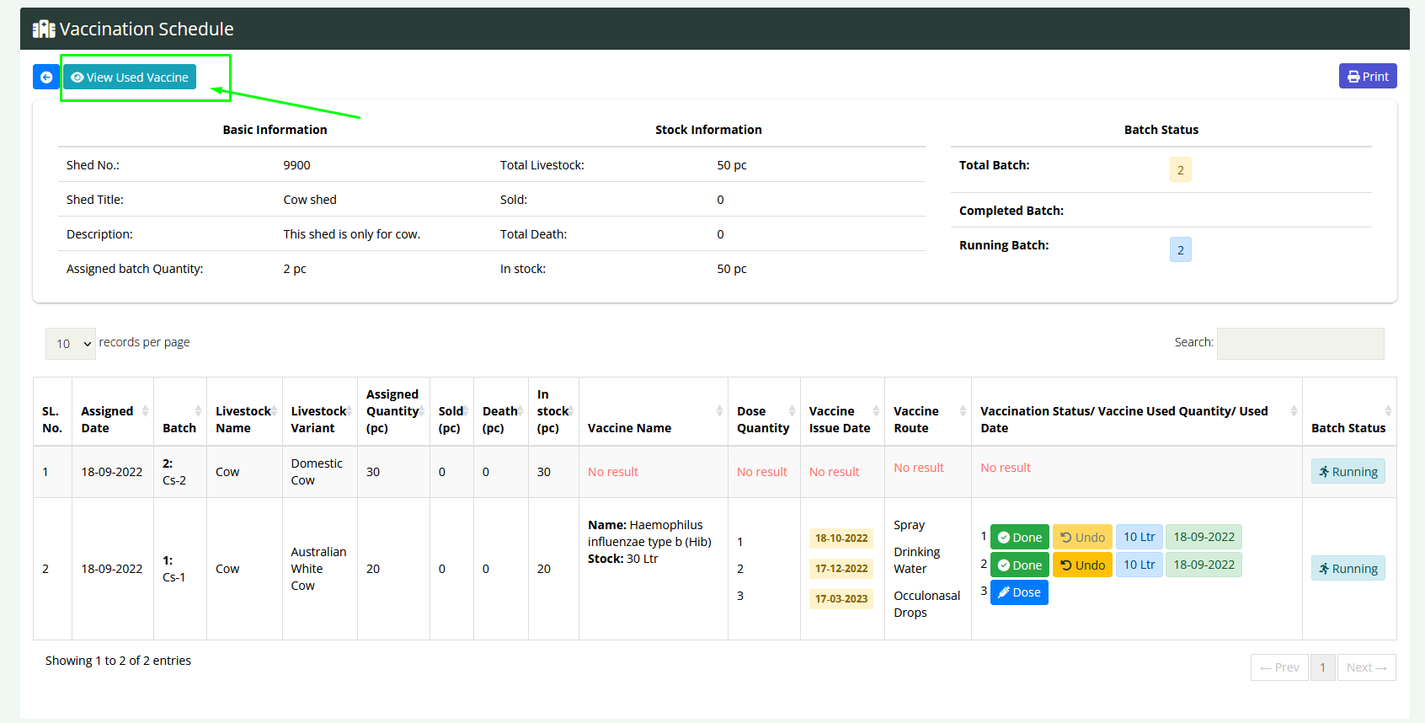
Task: Print the vaccination schedule
Action: tap(1367, 76)
